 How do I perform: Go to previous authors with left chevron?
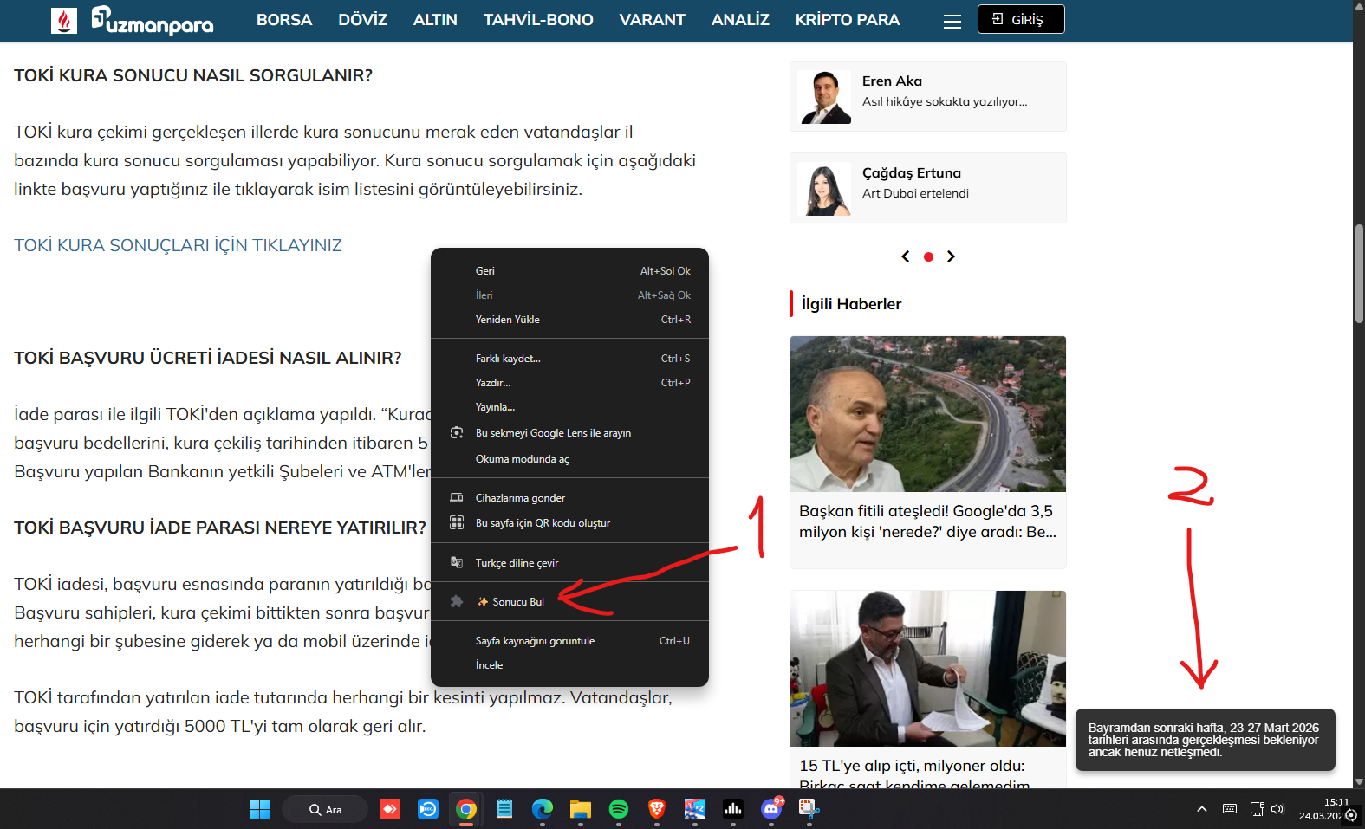click(906, 256)
